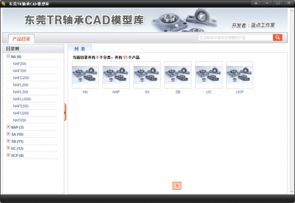Screen dimensions: 295x203
Task: Click the NAP (3) tree label
Action: 17,127
